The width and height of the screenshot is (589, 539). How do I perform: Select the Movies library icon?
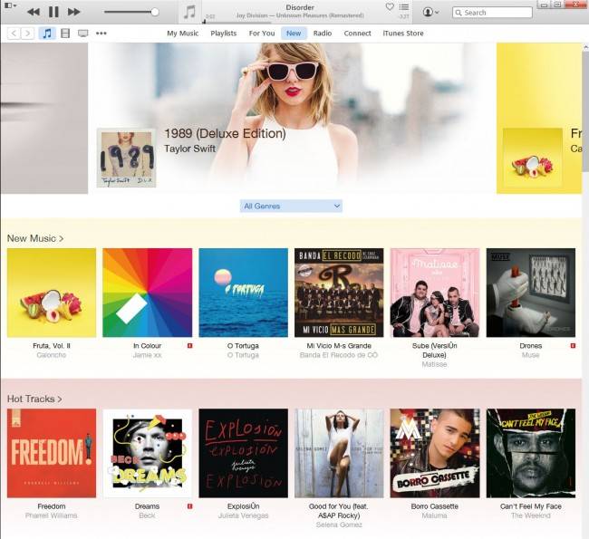click(x=65, y=34)
